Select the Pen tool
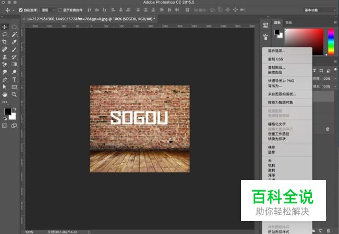 tap(5, 80)
